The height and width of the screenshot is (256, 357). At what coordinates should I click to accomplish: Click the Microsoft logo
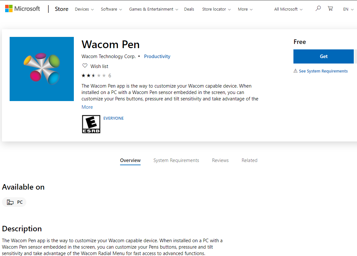pos(22,9)
